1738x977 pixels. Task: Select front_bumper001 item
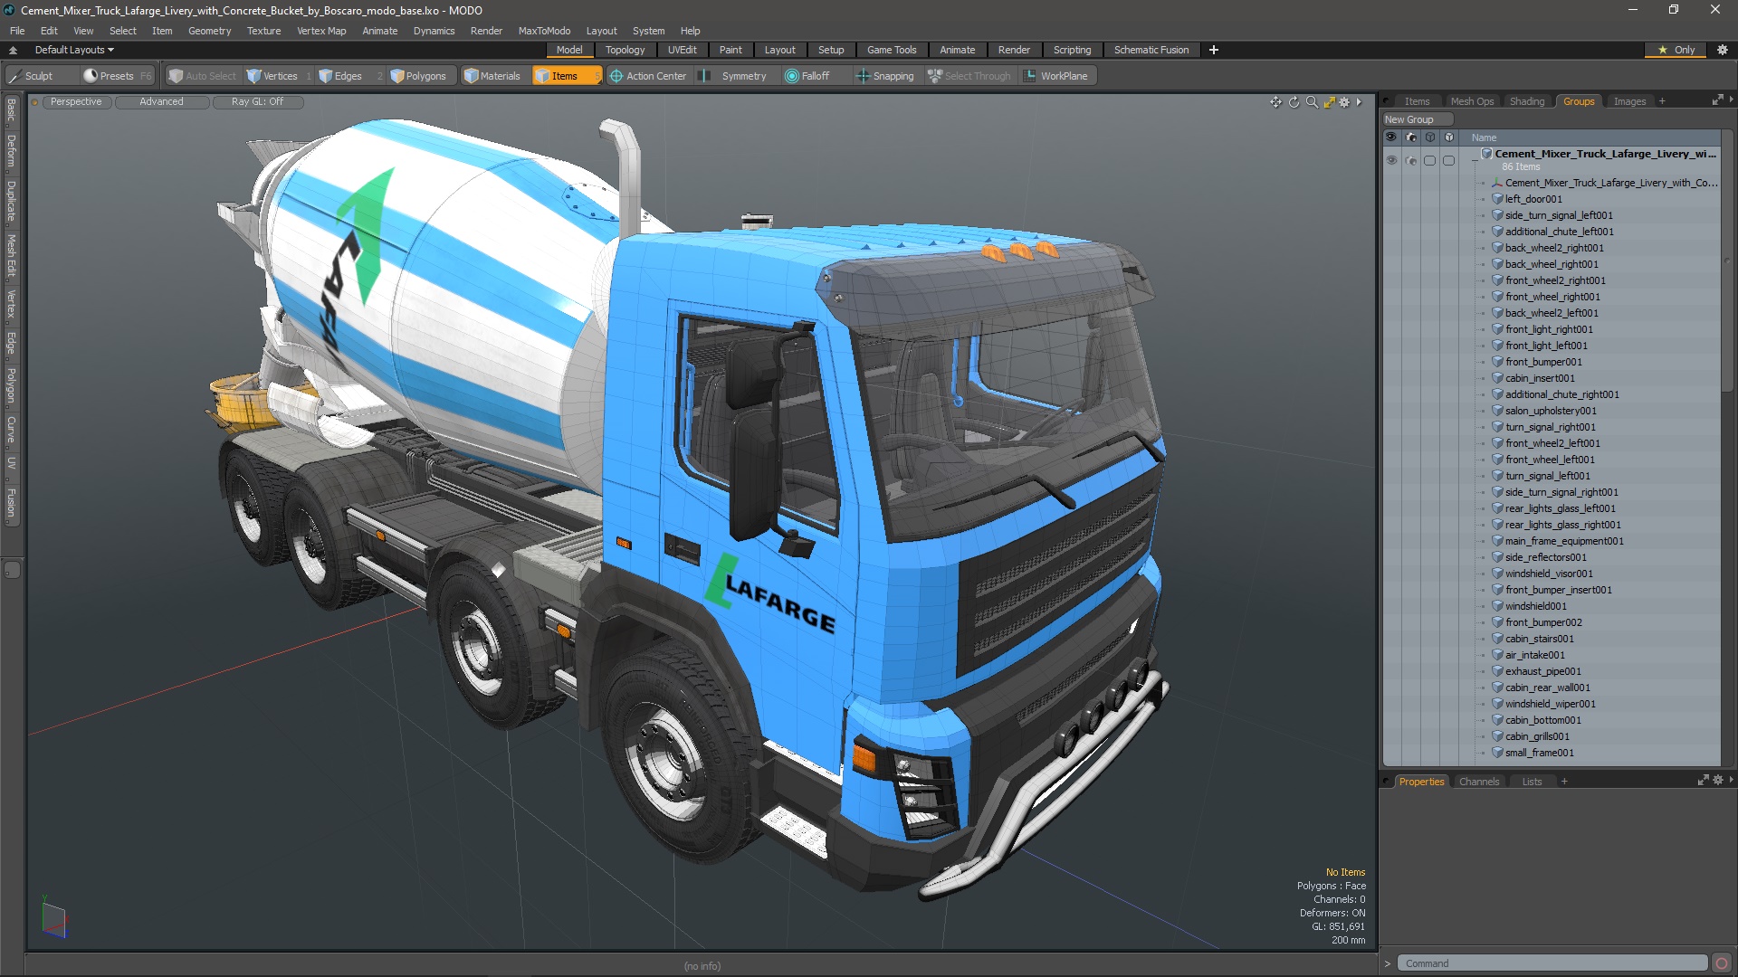click(x=1543, y=362)
